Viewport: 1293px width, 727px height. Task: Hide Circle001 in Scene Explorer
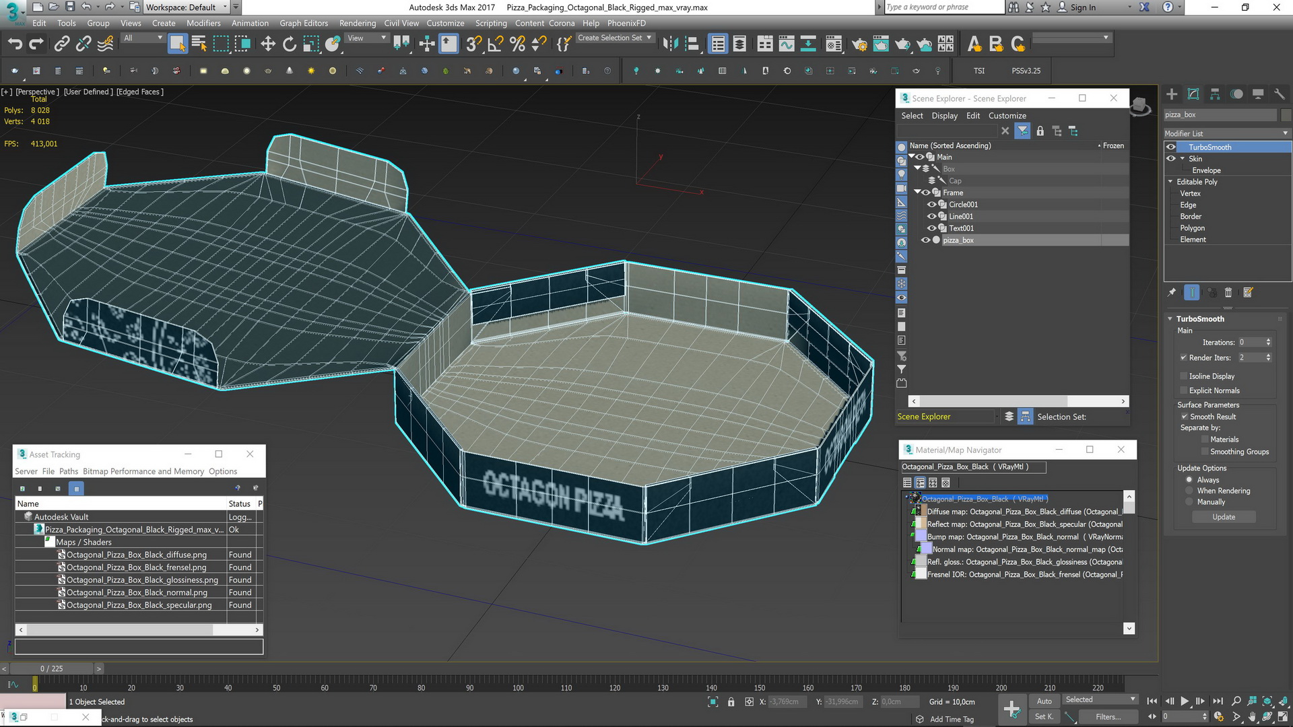pyautogui.click(x=932, y=205)
